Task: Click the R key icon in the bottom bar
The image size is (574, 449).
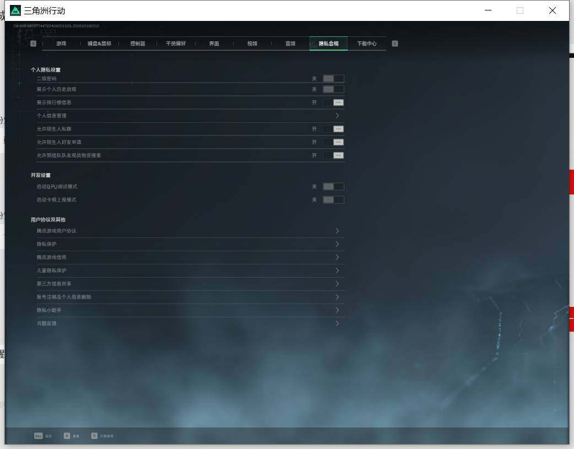Action: pyautogui.click(x=67, y=436)
